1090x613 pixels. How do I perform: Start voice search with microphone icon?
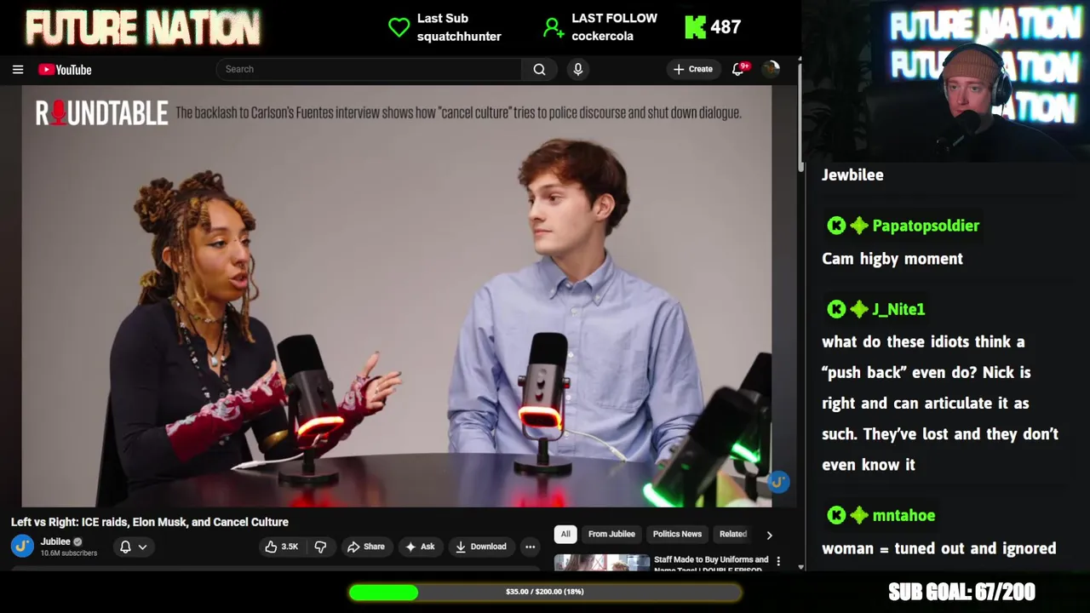click(x=578, y=69)
